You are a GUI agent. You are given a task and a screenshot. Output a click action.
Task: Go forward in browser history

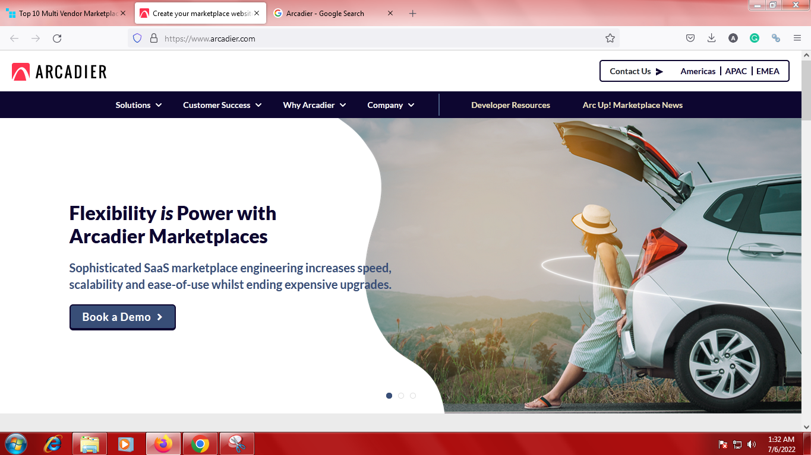pyautogui.click(x=36, y=38)
